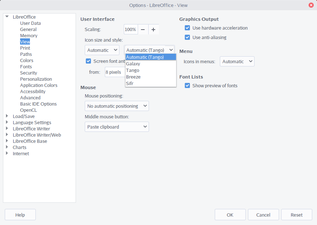This screenshot has width=317, height=225.
Task: Open Colors options page
Action: click(27, 61)
